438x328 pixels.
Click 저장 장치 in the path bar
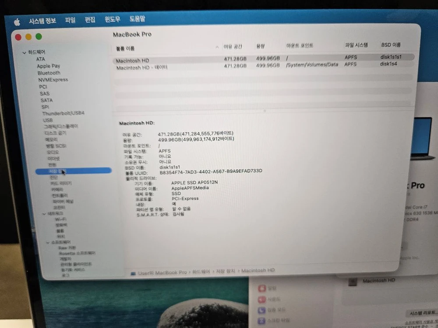(x=226, y=271)
